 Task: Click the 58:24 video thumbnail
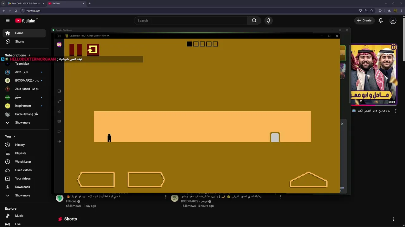click(x=374, y=75)
